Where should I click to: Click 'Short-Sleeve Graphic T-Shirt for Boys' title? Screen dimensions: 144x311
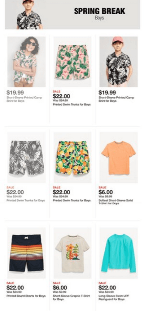click(x=71, y=298)
